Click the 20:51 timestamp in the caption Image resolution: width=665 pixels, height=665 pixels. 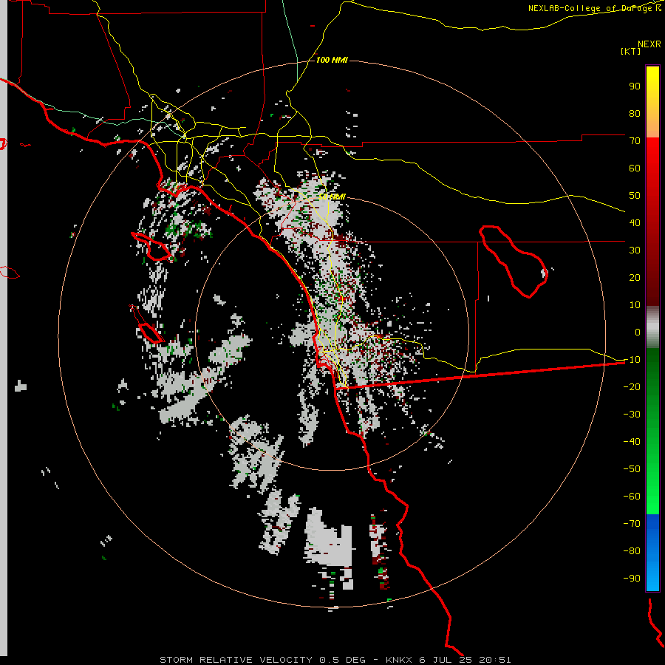pos(495,660)
